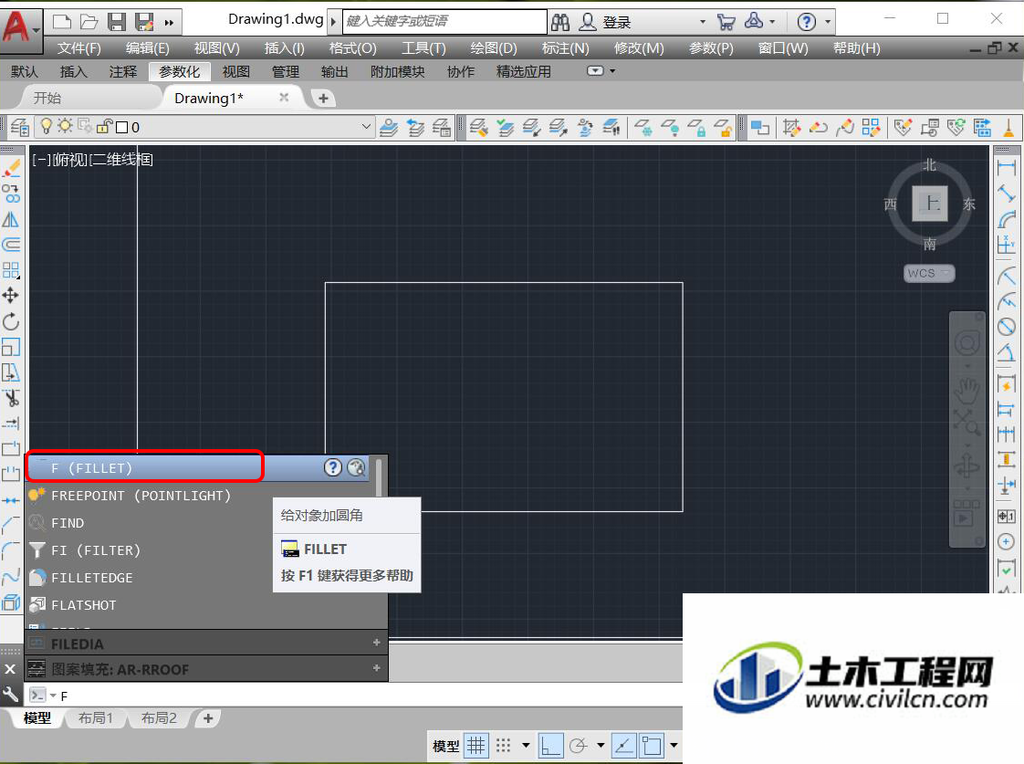Toggle the layer freeze sun icon
Image resolution: width=1024 pixels, height=764 pixels.
point(65,126)
